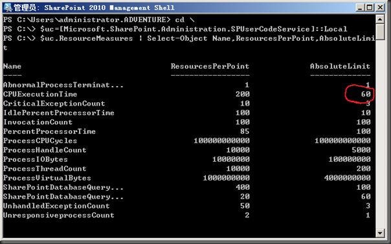The width and height of the screenshot is (391, 244).
Task: Click AbsoluteLimit value 100000000000 of ProcessCPUCycles
Action: (x=342, y=141)
